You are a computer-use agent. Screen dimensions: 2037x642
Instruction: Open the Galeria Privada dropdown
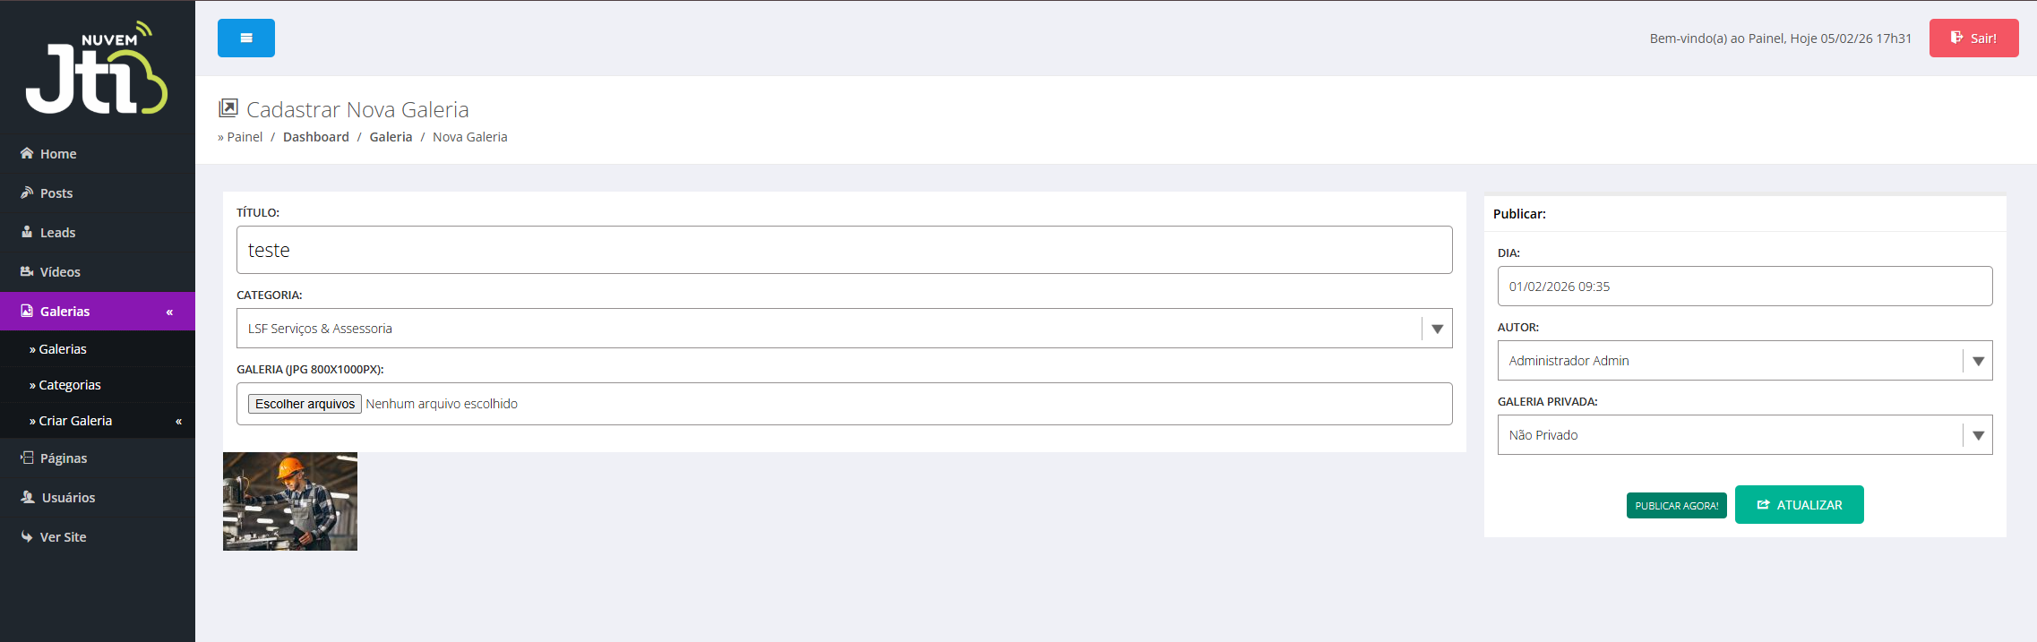pos(1744,435)
